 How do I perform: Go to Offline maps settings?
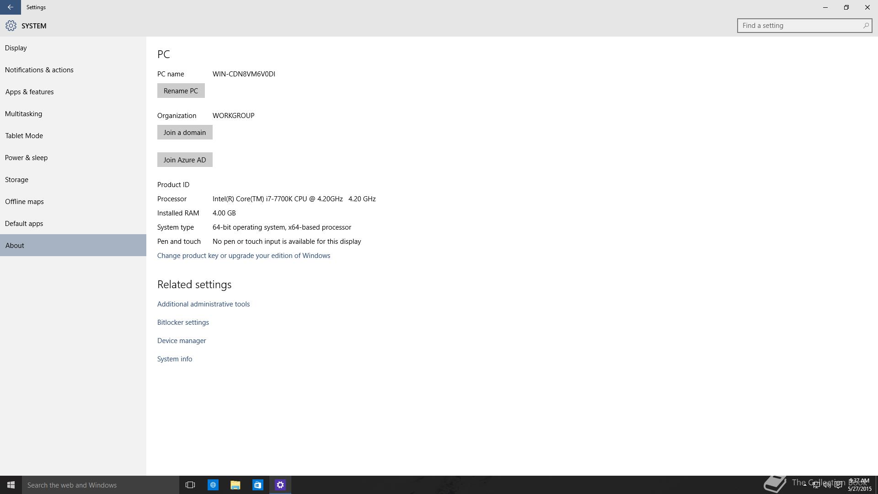73,201
